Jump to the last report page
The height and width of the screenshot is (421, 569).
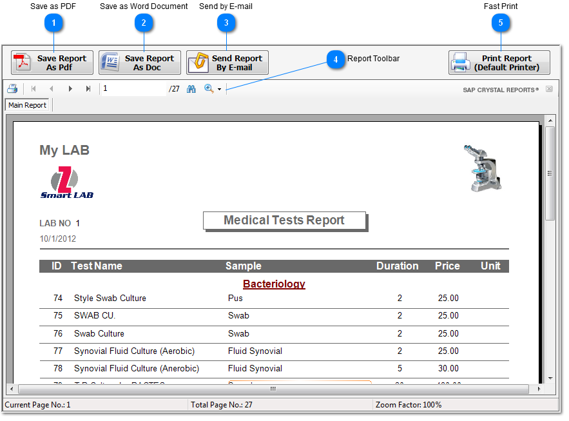[x=88, y=89]
